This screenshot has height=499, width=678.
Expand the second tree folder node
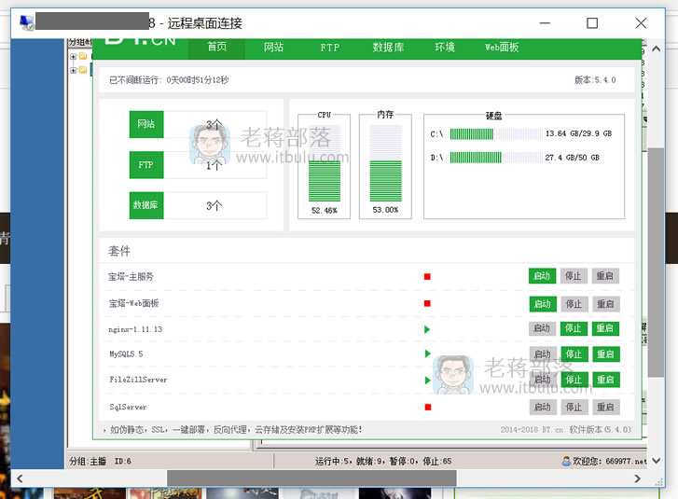click(73, 70)
